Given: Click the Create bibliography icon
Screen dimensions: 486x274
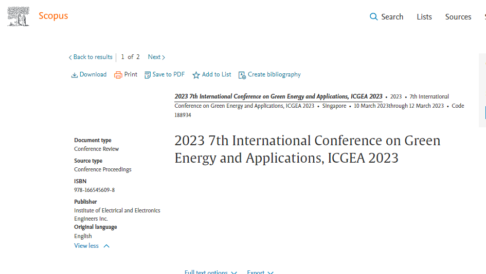Looking at the screenshot, I should tap(242, 75).
